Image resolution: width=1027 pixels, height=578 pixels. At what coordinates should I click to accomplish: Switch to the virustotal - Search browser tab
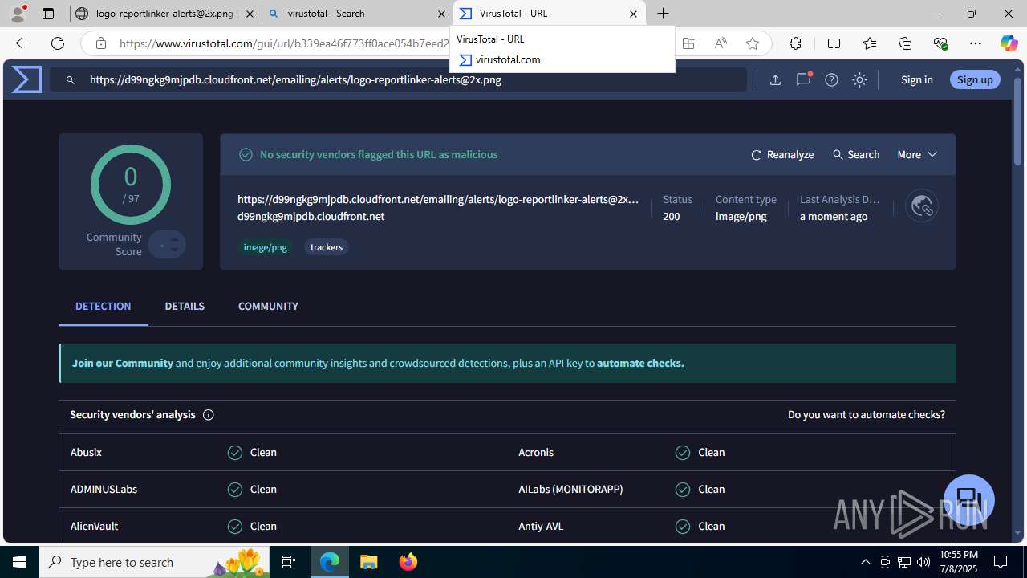[355, 14]
